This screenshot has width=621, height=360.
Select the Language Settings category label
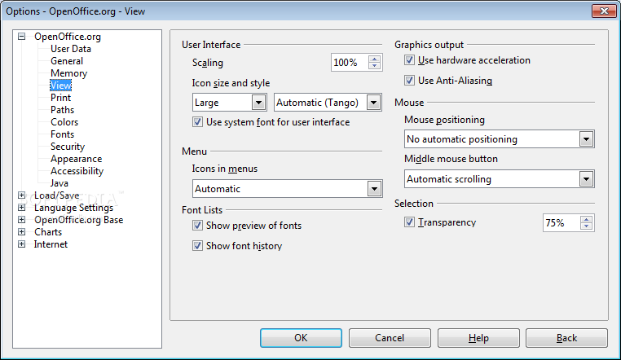73,208
